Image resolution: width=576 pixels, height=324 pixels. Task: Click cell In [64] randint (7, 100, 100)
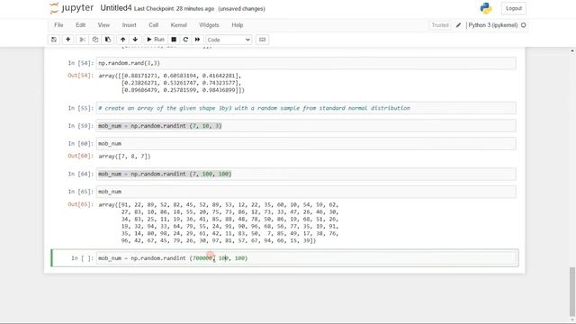[x=306, y=174]
